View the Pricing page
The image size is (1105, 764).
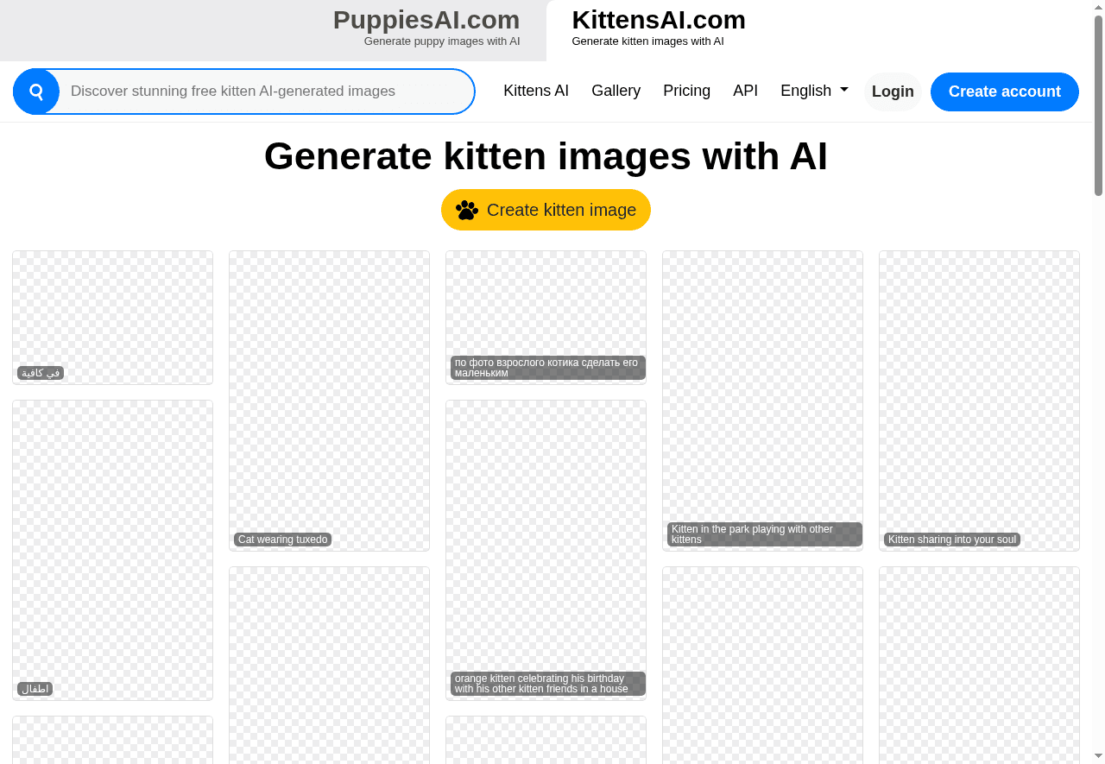click(686, 91)
